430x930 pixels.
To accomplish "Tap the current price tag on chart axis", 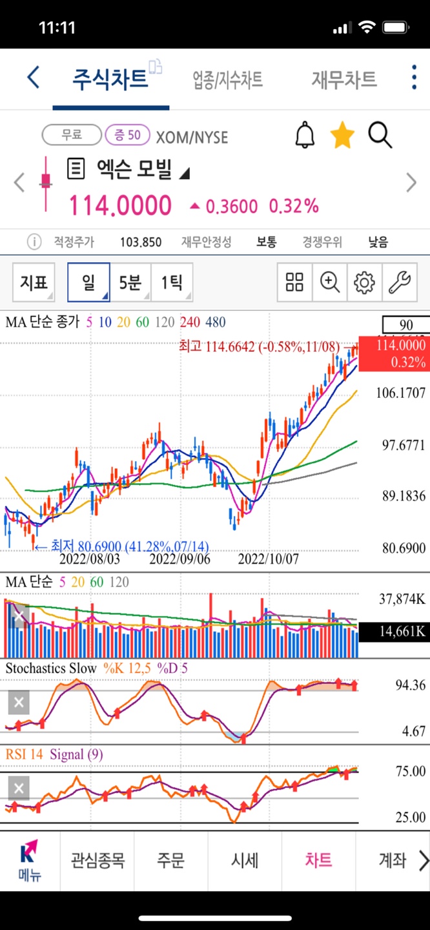I will (x=394, y=354).
